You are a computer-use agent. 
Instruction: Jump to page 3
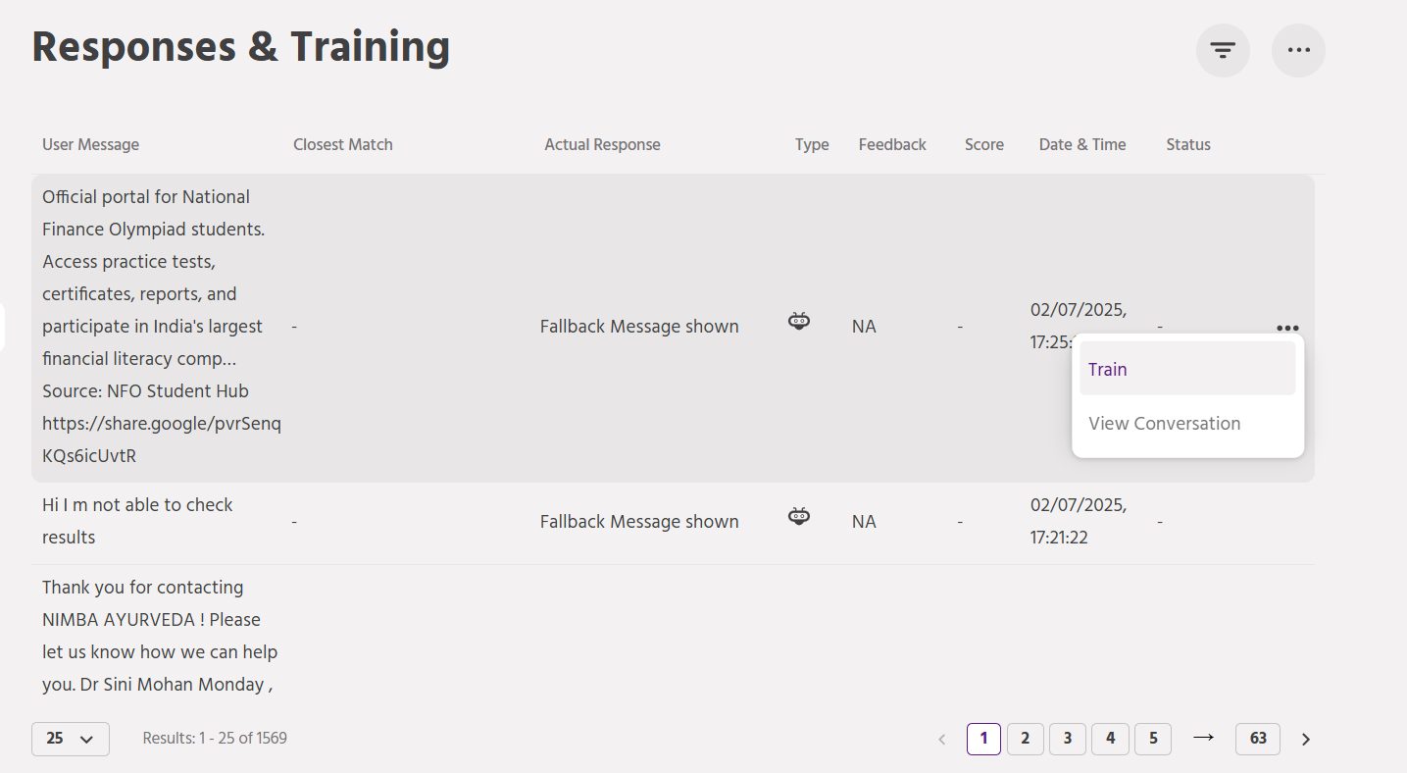(x=1067, y=739)
